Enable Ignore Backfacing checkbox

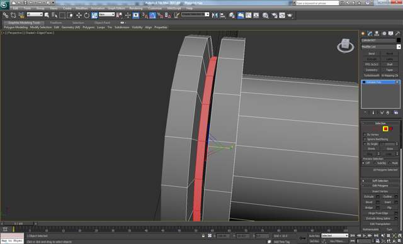[365, 139]
